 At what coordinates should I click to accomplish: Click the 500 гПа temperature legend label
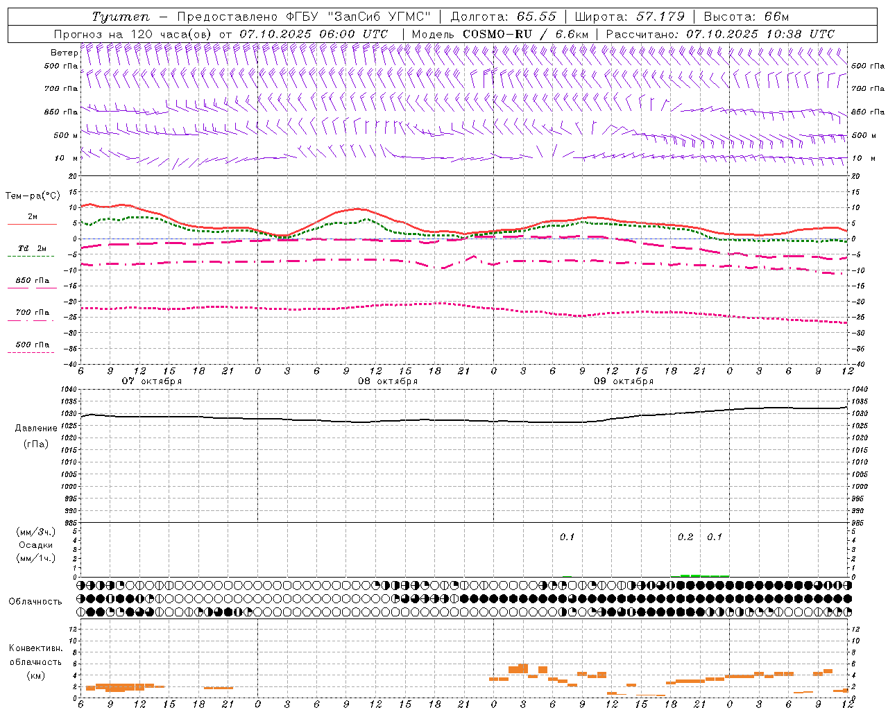32,345
